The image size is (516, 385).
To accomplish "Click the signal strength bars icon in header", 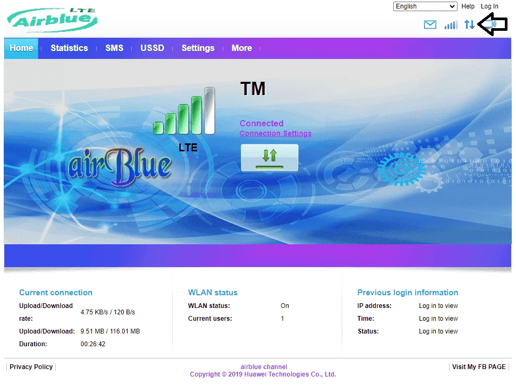I will [451, 24].
